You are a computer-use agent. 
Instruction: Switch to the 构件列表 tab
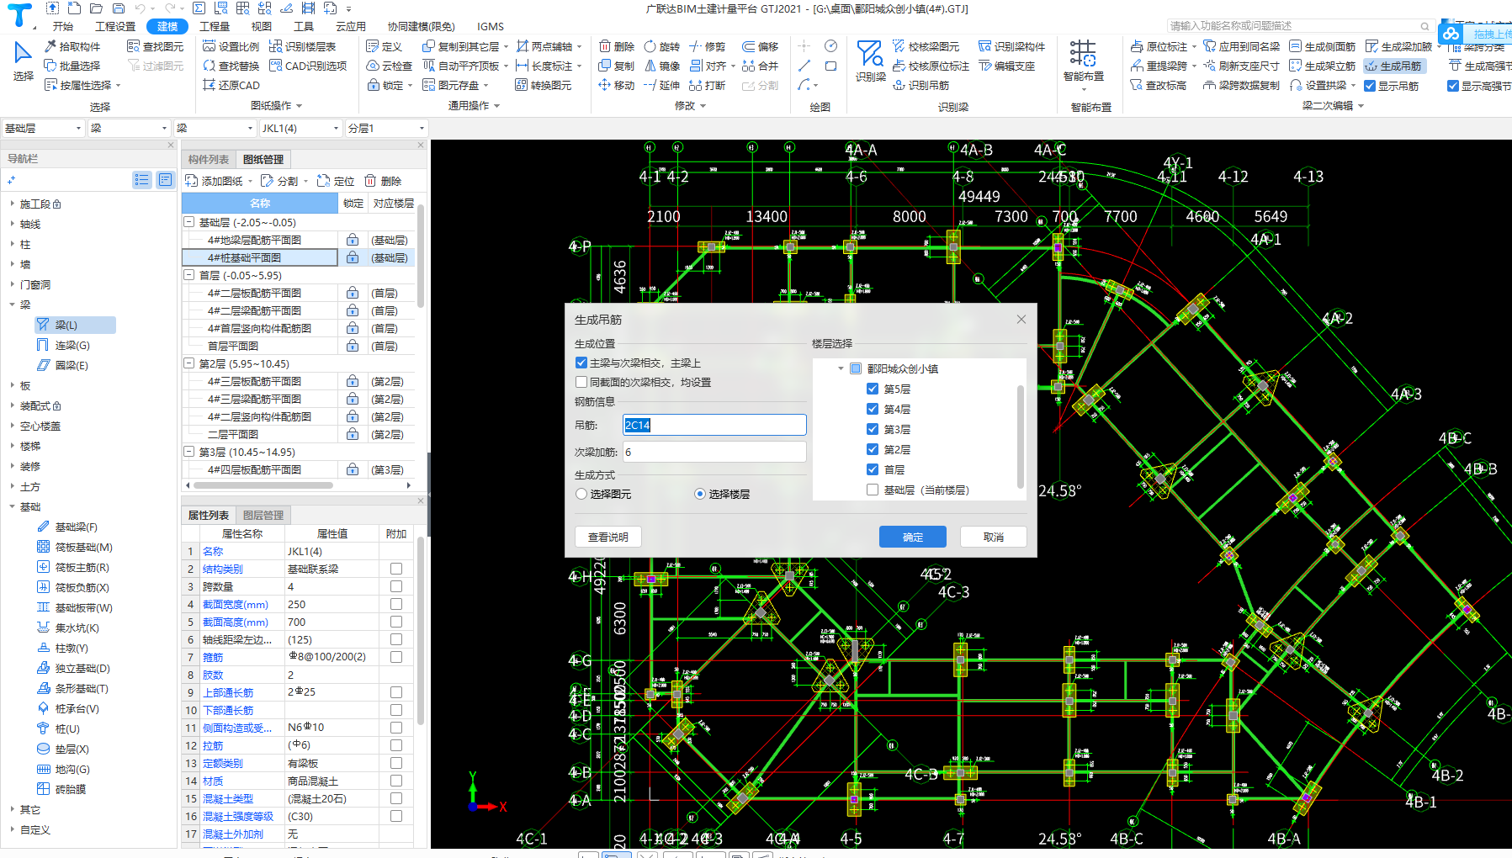[209, 159]
